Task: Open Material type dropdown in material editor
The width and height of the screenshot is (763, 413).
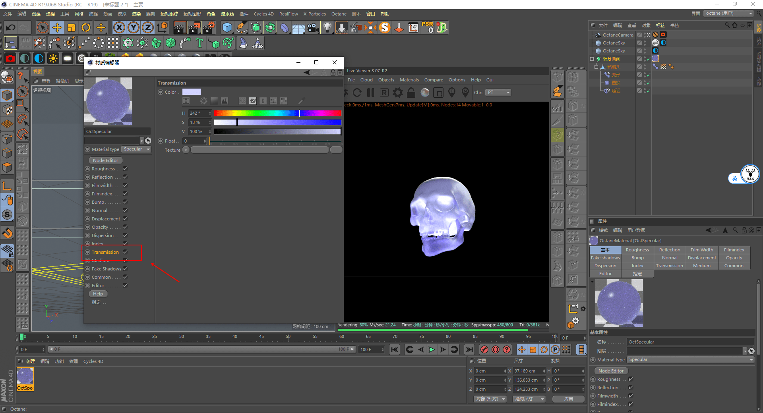Action: coord(136,149)
